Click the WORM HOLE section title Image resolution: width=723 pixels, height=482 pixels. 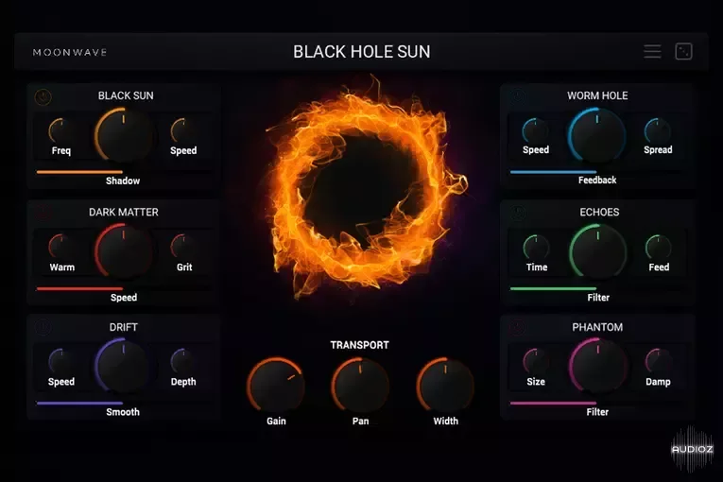(x=597, y=95)
